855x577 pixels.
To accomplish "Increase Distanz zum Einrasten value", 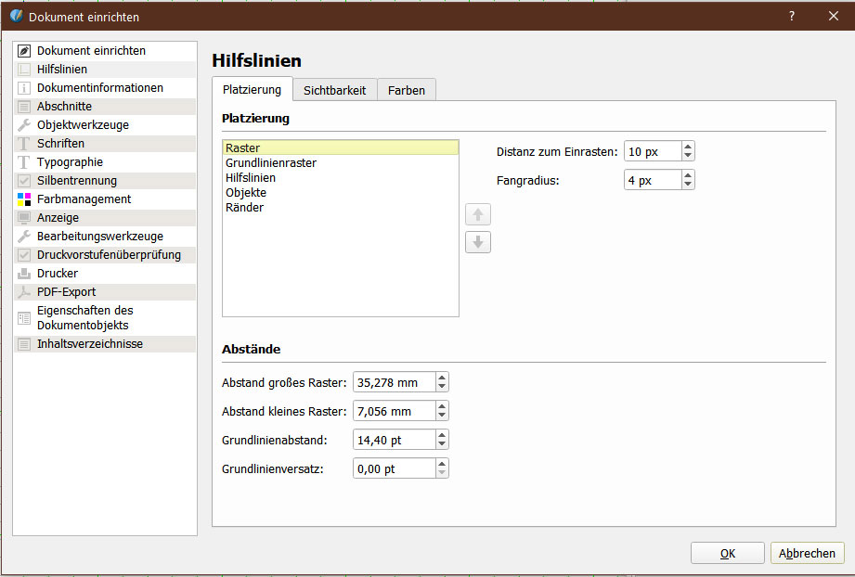I will [687, 147].
